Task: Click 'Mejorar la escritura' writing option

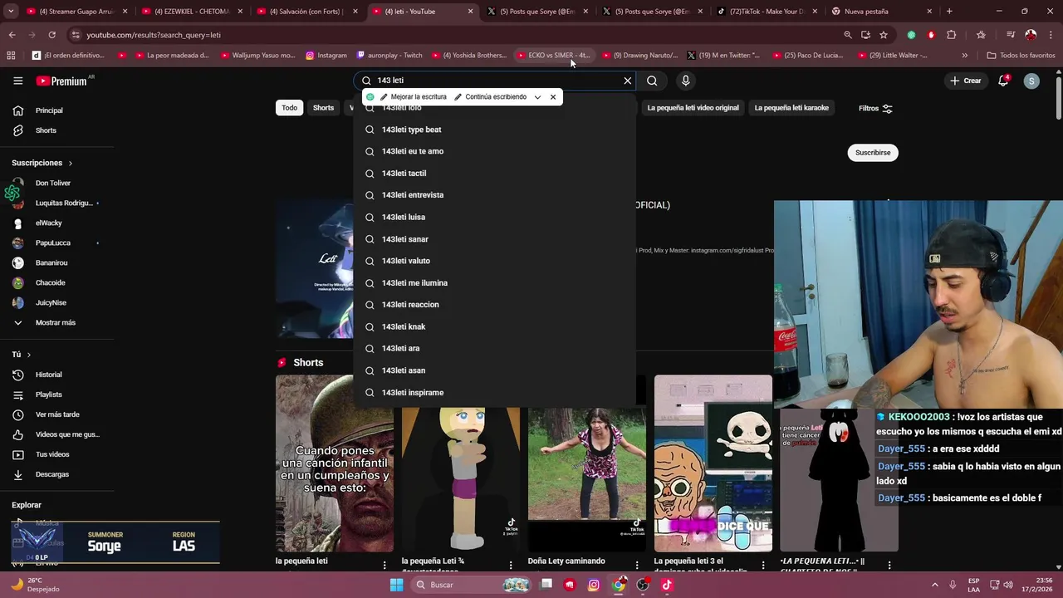Action: [413, 97]
